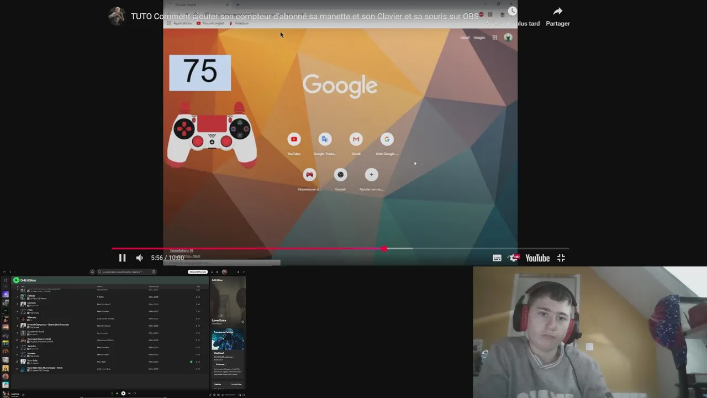This screenshot has width=707, height=398.
Task: Open the YouTube shortcut on Google page
Action: 294,139
